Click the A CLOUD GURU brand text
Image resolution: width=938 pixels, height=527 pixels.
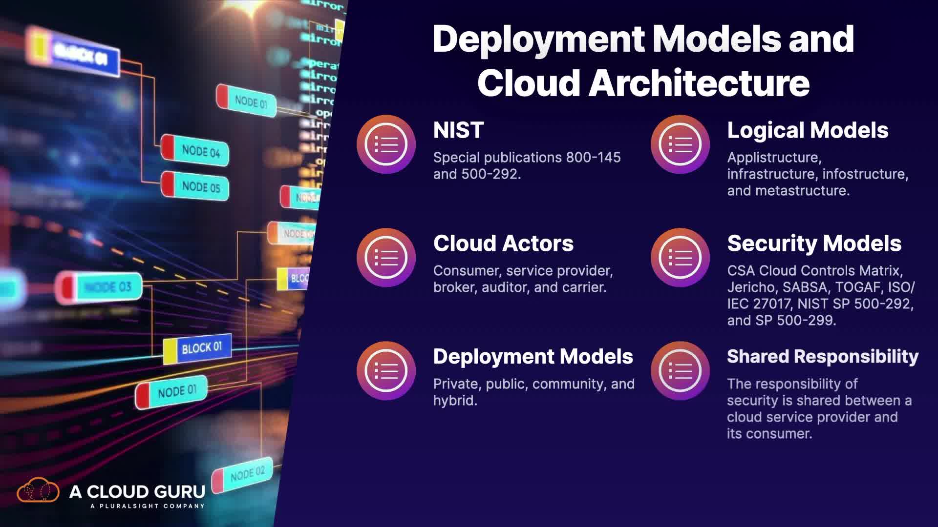[x=137, y=491]
